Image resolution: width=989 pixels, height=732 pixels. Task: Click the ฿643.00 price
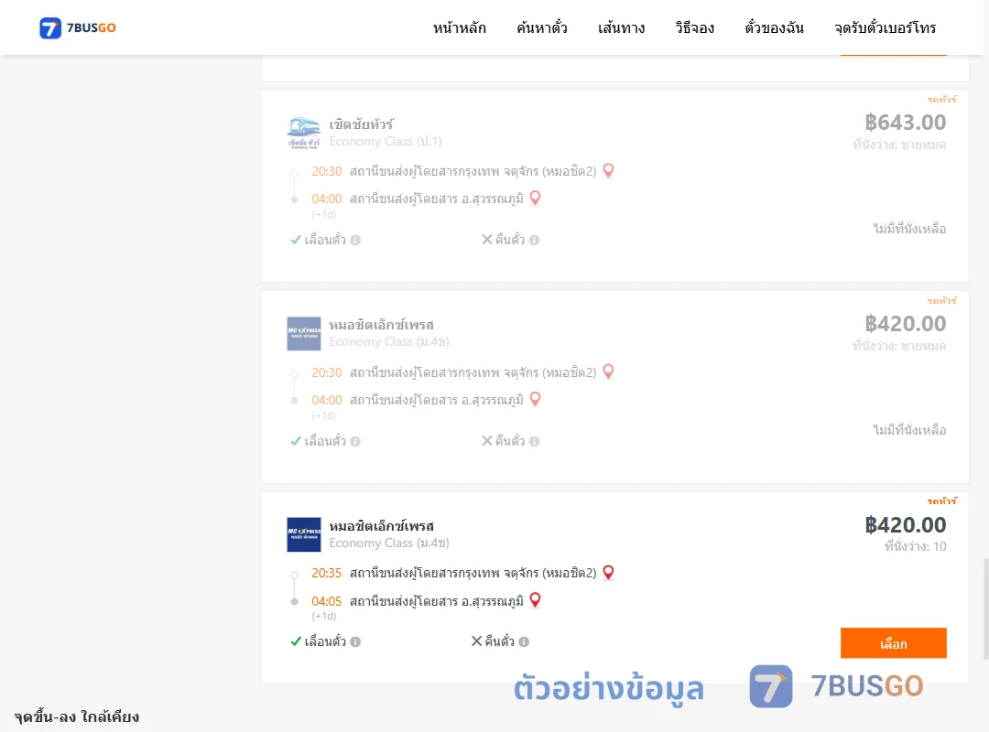(x=905, y=123)
